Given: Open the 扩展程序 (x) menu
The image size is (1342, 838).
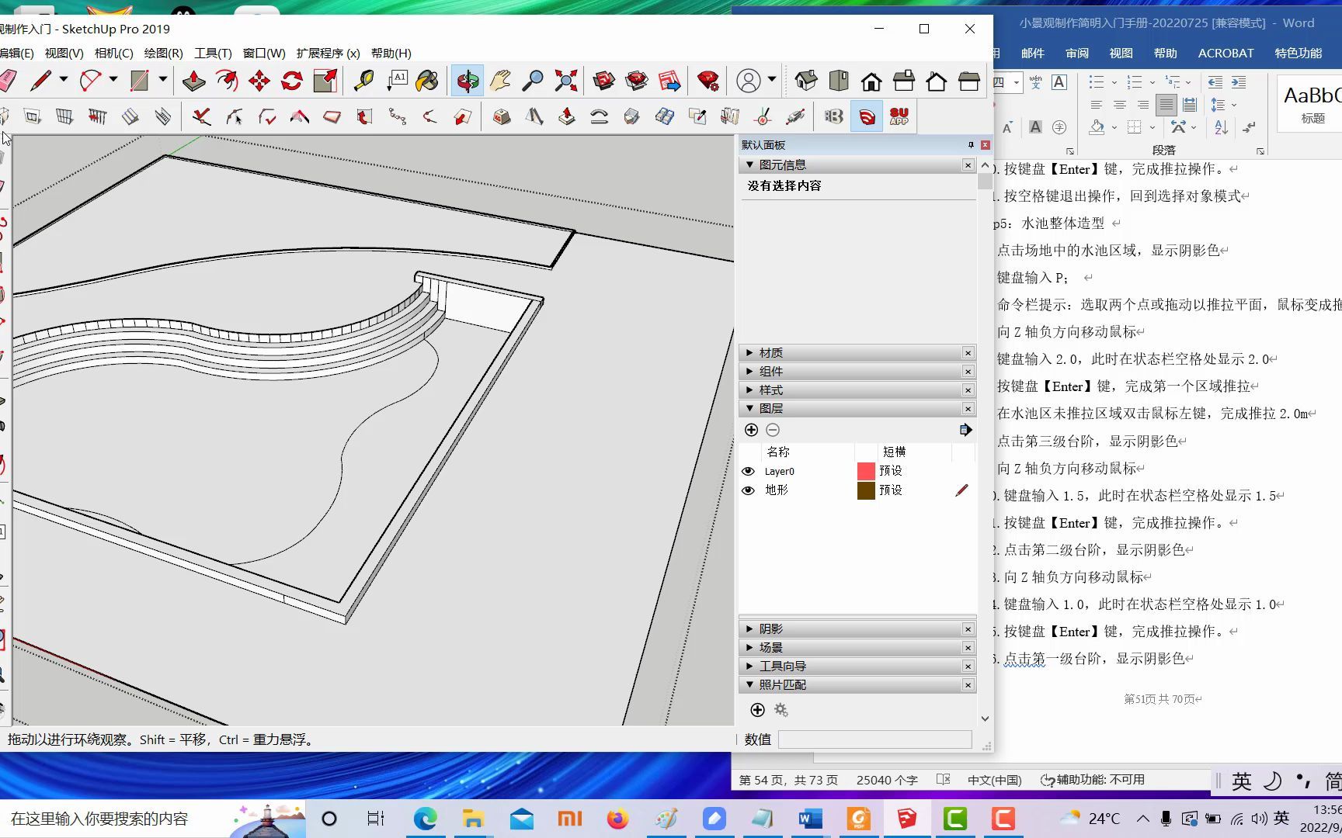Looking at the screenshot, I should tap(328, 53).
